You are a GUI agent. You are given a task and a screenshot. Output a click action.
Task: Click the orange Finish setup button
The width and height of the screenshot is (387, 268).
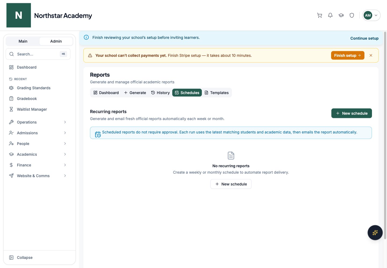[347, 55]
